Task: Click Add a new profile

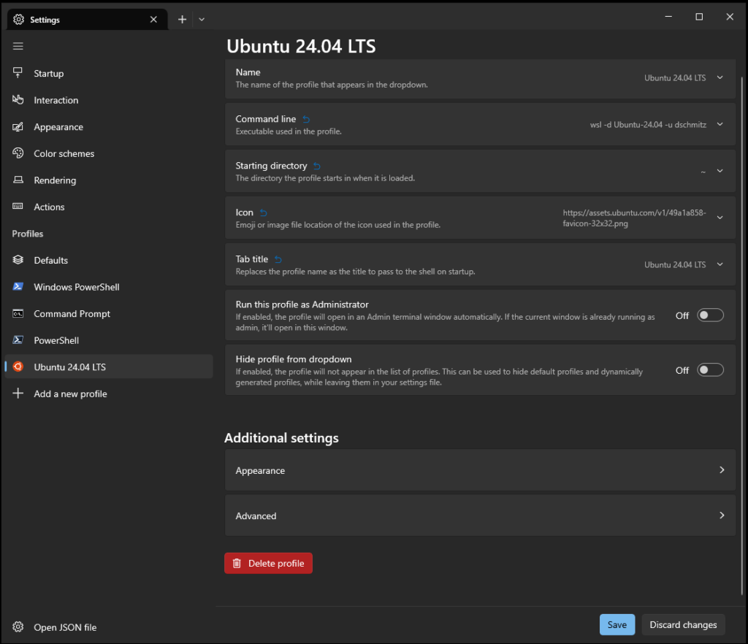Action: pyautogui.click(x=109, y=394)
